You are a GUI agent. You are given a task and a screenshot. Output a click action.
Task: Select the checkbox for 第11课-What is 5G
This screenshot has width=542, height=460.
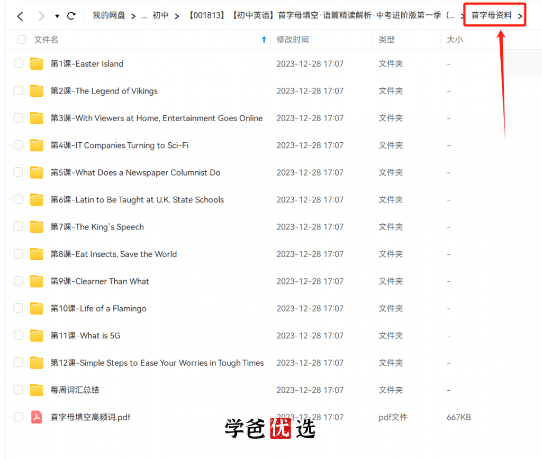(19, 335)
